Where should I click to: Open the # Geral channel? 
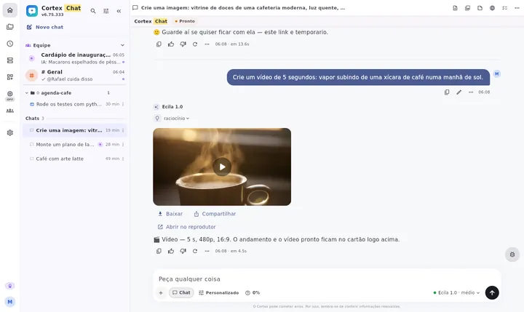[x=75, y=75]
